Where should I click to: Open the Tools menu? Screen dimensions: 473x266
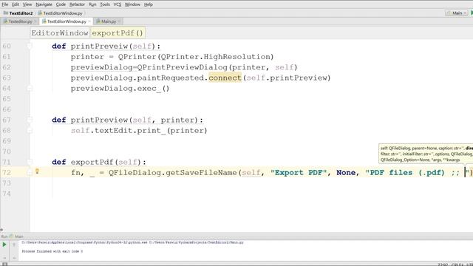105,4
